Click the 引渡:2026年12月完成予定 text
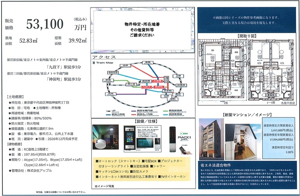The width and height of the screenshot is (300, 196). 56,139
